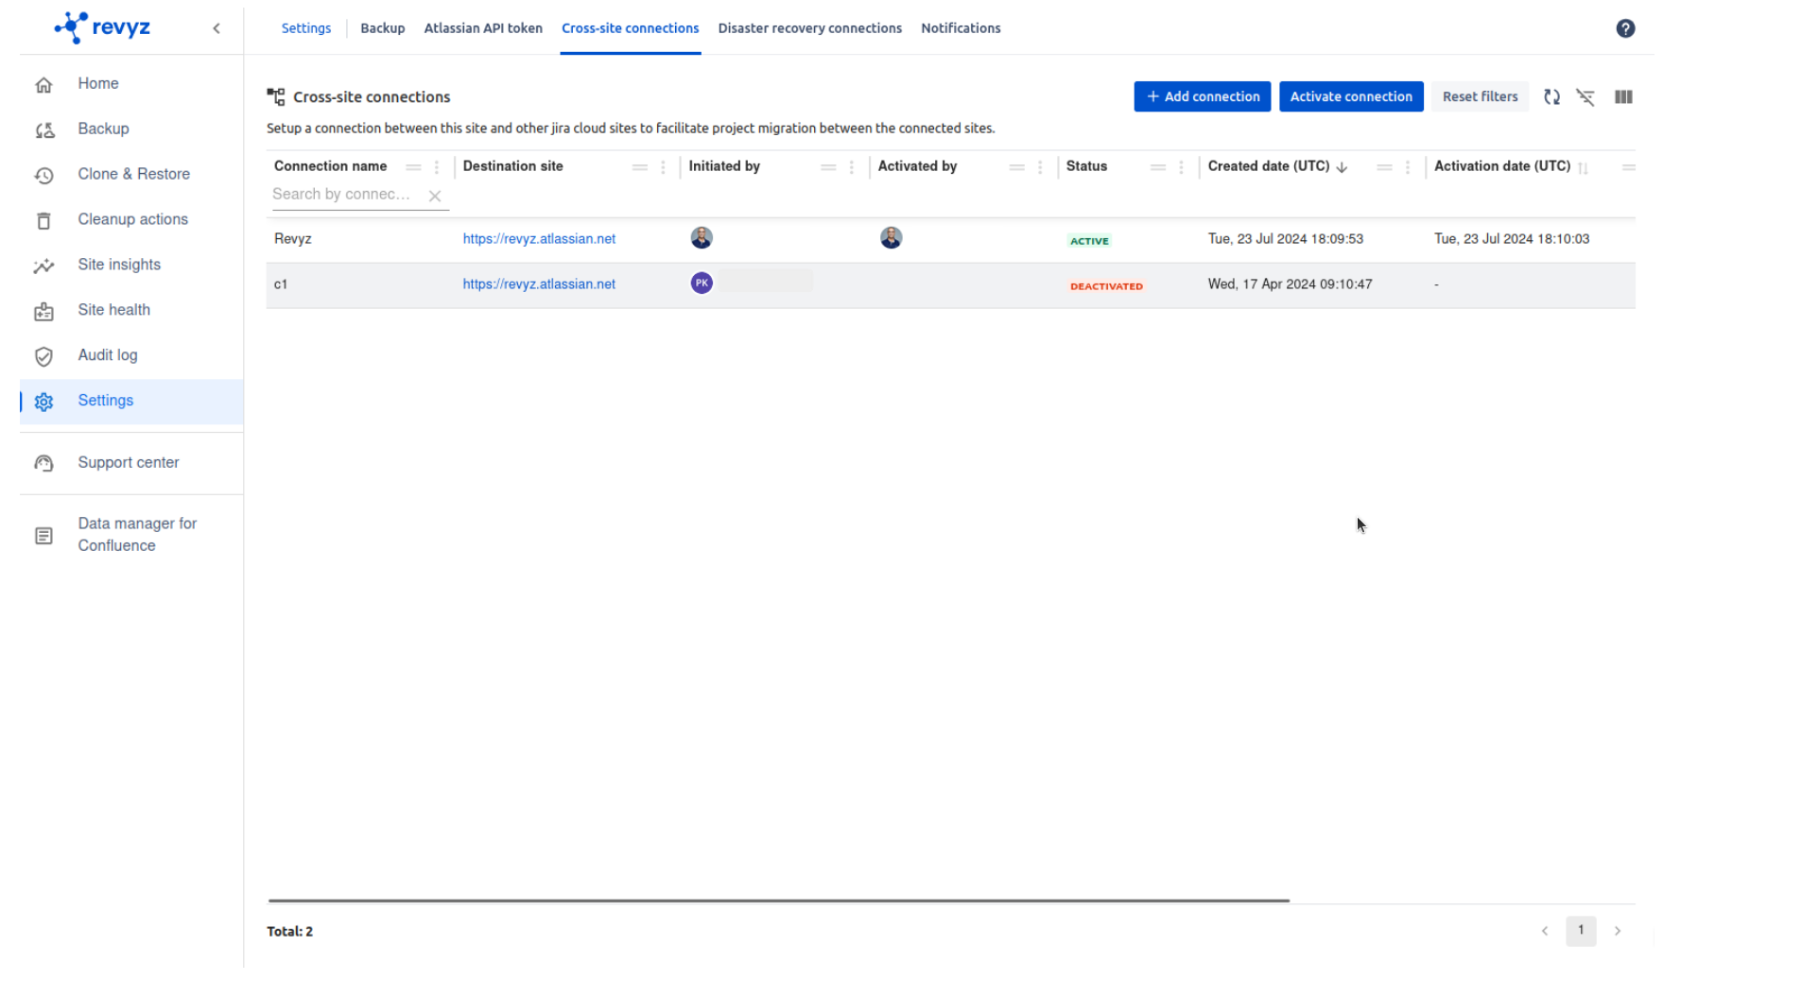The width and height of the screenshot is (1802, 997).
Task: Open the column chooser icon
Action: pyautogui.click(x=1623, y=97)
